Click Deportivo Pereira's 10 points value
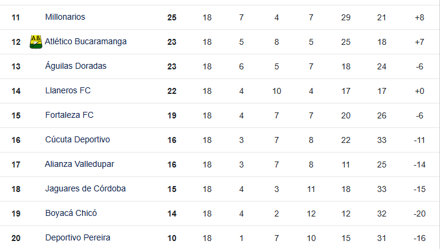Screen dimensions: 440x250 pyautogui.click(x=172, y=238)
